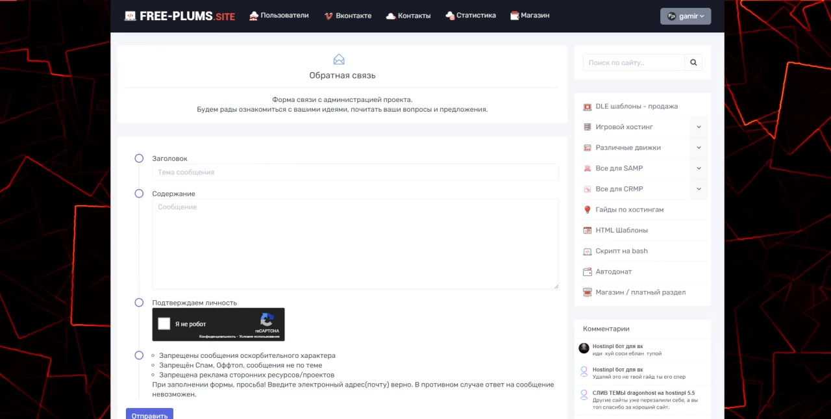831x419 pixels.
Task: Click the reCAPTCHA logo
Action: click(x=267, y=320)
